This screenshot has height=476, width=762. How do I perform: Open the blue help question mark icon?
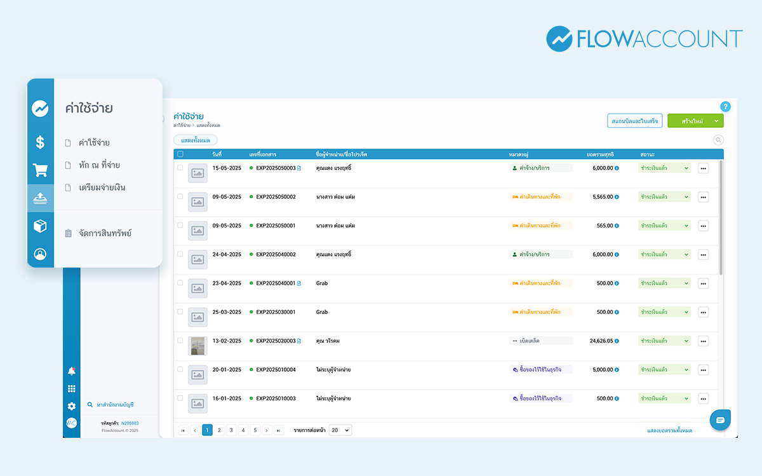coord(726,107)
